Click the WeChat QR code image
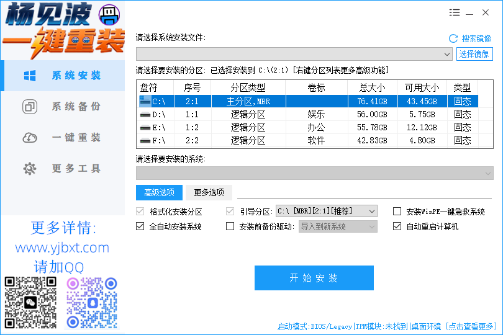The image size is (503, 335). [x=30, y=303]
